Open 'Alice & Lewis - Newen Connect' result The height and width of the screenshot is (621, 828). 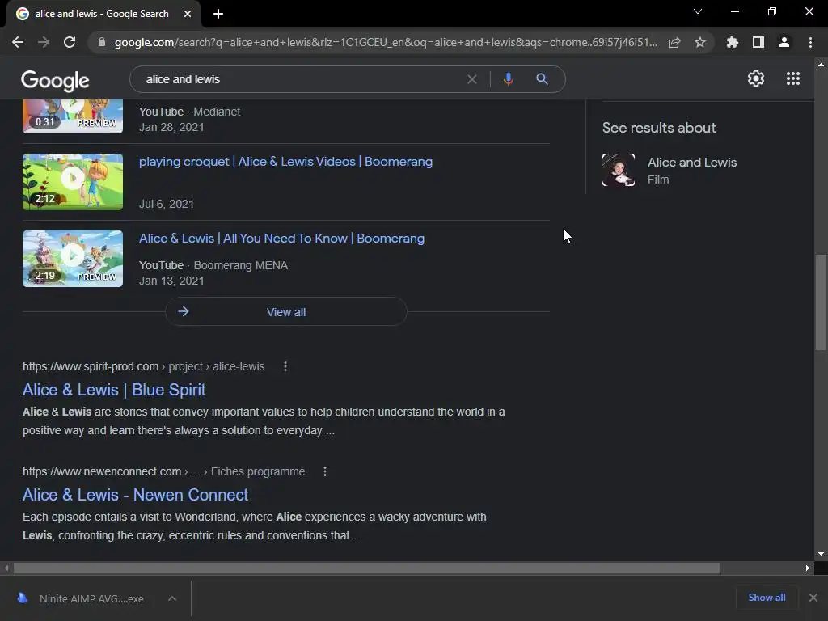135,495
